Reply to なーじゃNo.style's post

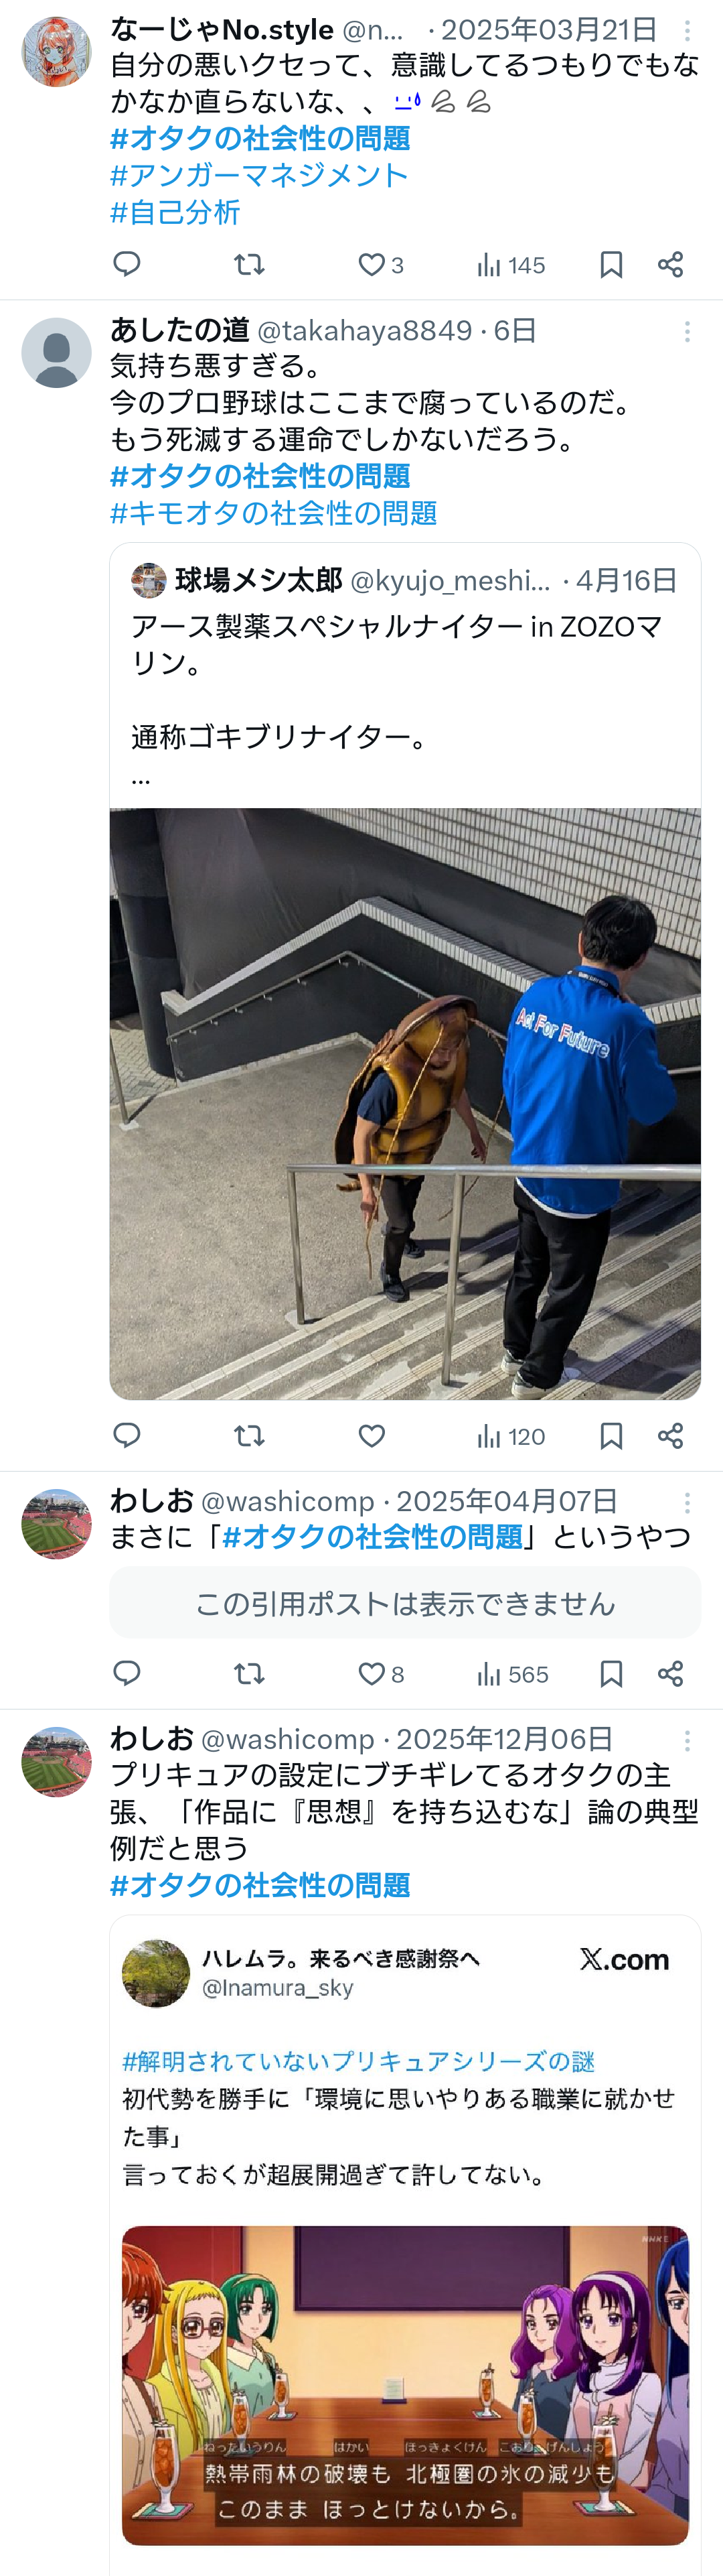[x=127, y=264]
